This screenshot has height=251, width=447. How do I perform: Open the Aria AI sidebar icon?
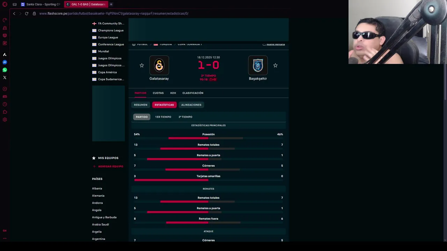5,55
